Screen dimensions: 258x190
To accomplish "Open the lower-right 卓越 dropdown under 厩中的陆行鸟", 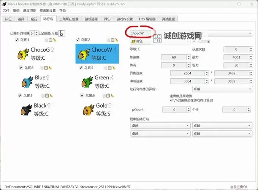I will (222, 133).
